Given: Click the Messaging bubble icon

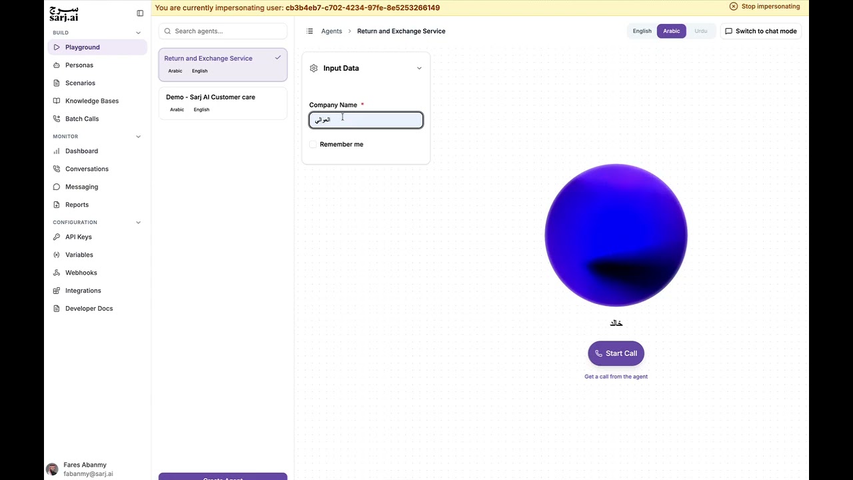Looking at the screenshot, I should pyautogui.click(x=57, y=187).
